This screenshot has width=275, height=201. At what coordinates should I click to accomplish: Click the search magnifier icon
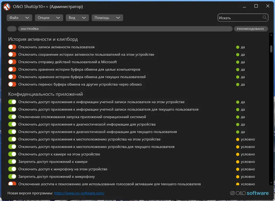265,18
